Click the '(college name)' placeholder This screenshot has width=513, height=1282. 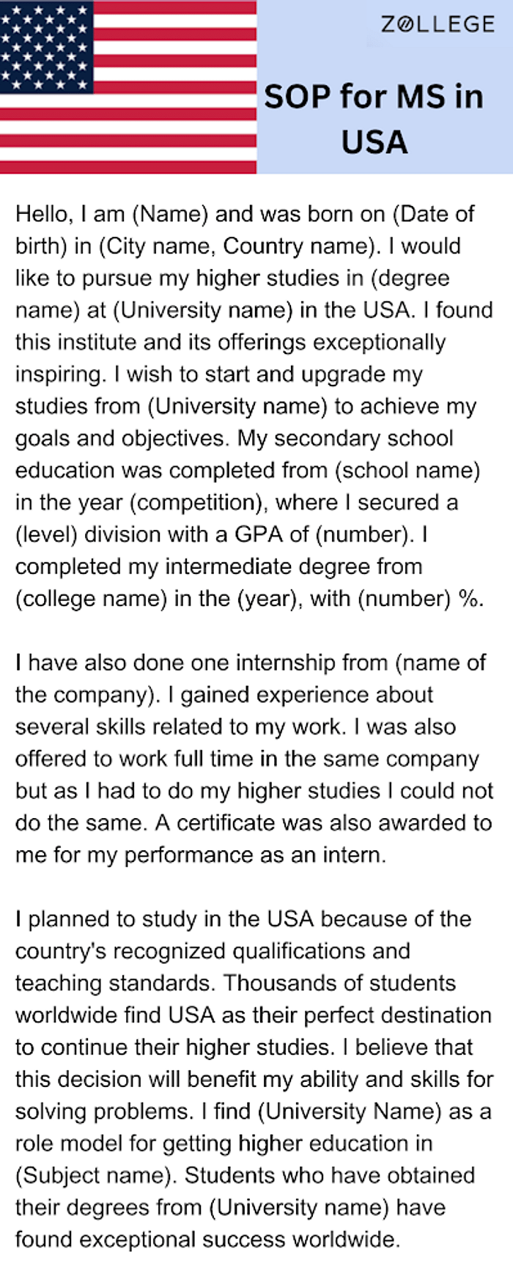pyautogui.click(x=92, y=599)
